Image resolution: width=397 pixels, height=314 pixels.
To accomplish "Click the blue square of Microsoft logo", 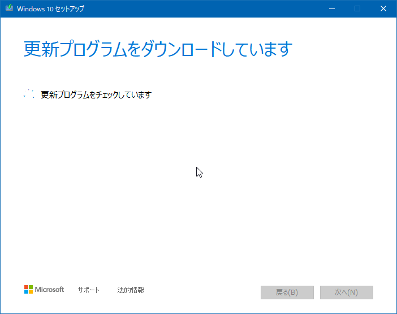I will pos(26,292).
